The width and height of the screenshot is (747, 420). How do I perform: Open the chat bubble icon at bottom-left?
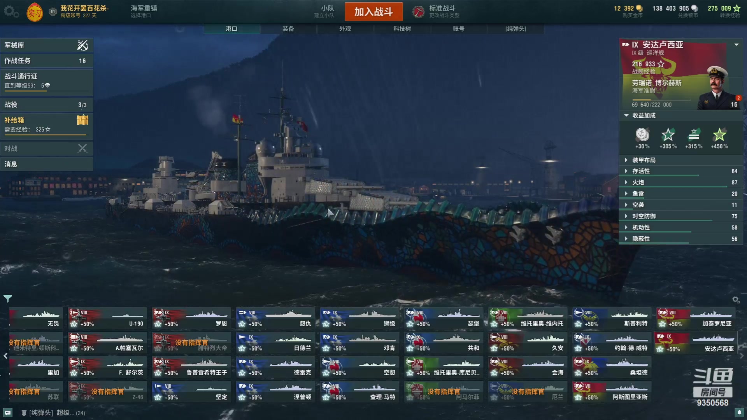point(8,413)
